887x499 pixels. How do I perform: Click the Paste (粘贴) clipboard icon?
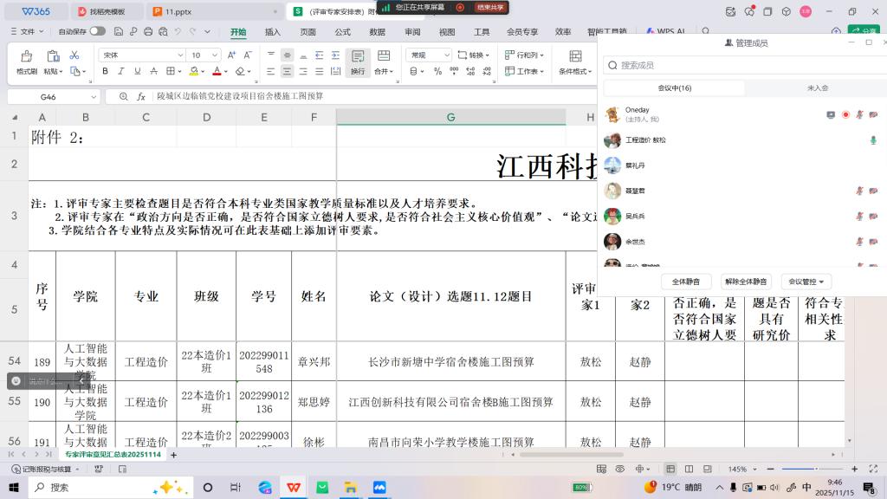coord(53,56)
